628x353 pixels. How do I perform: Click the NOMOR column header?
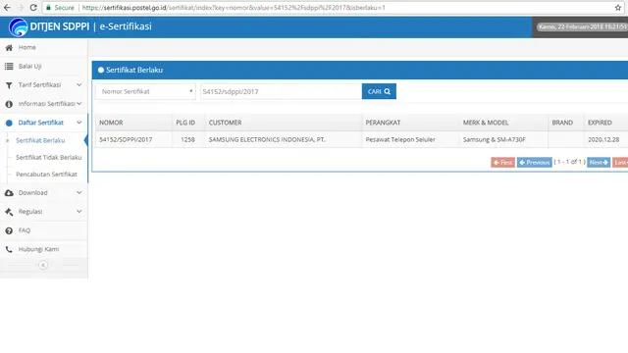[111, 123]
